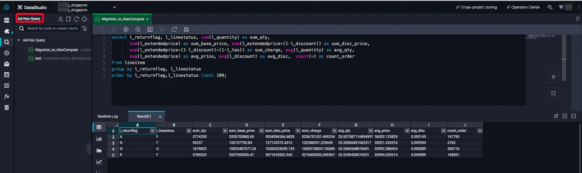Open sum_base_price column filter dropdown

point(261,131)
